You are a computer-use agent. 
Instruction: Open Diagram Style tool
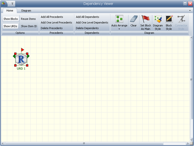[x=158, y=19]
